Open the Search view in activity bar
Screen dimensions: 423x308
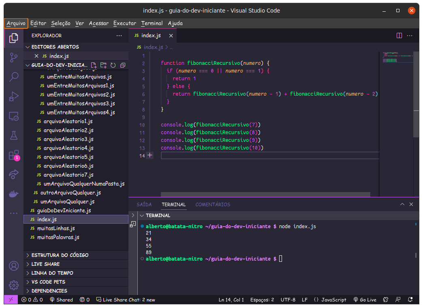point(14,77)
